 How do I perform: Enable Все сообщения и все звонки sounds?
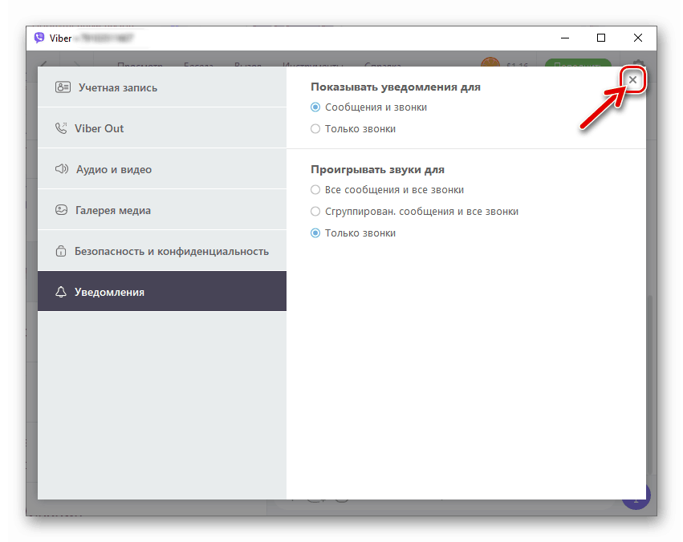315,189
